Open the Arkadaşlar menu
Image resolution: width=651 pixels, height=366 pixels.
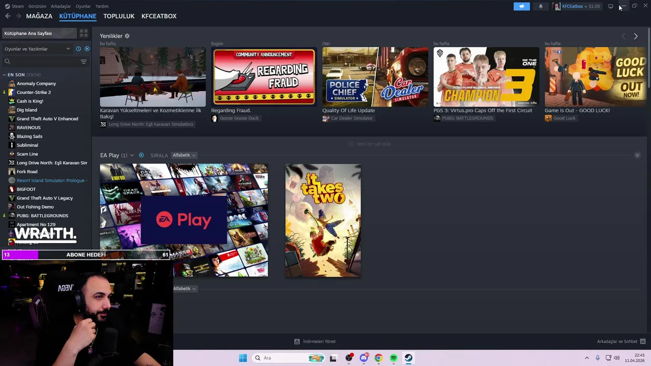(x=61, y=6)
